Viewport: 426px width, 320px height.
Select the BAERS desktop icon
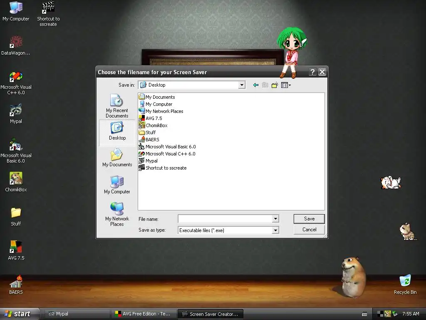(16, 285)
